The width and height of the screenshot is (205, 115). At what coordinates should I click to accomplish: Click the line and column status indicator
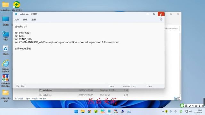click(x=20, y=86)
